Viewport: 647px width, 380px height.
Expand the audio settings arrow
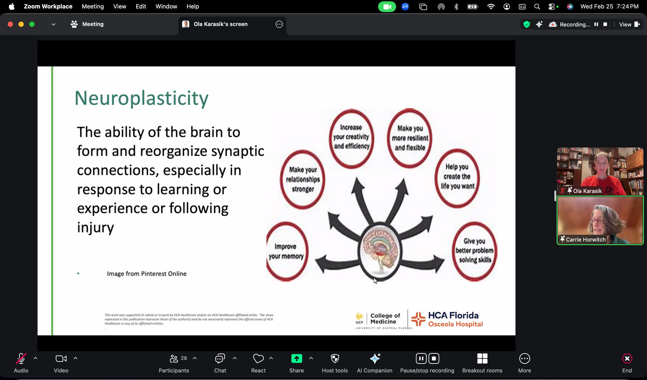pos(36,358)
